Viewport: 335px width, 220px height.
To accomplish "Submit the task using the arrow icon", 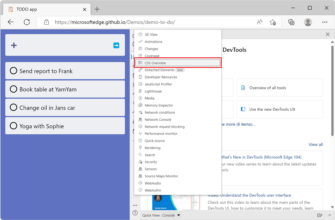I will click(116, 45).
